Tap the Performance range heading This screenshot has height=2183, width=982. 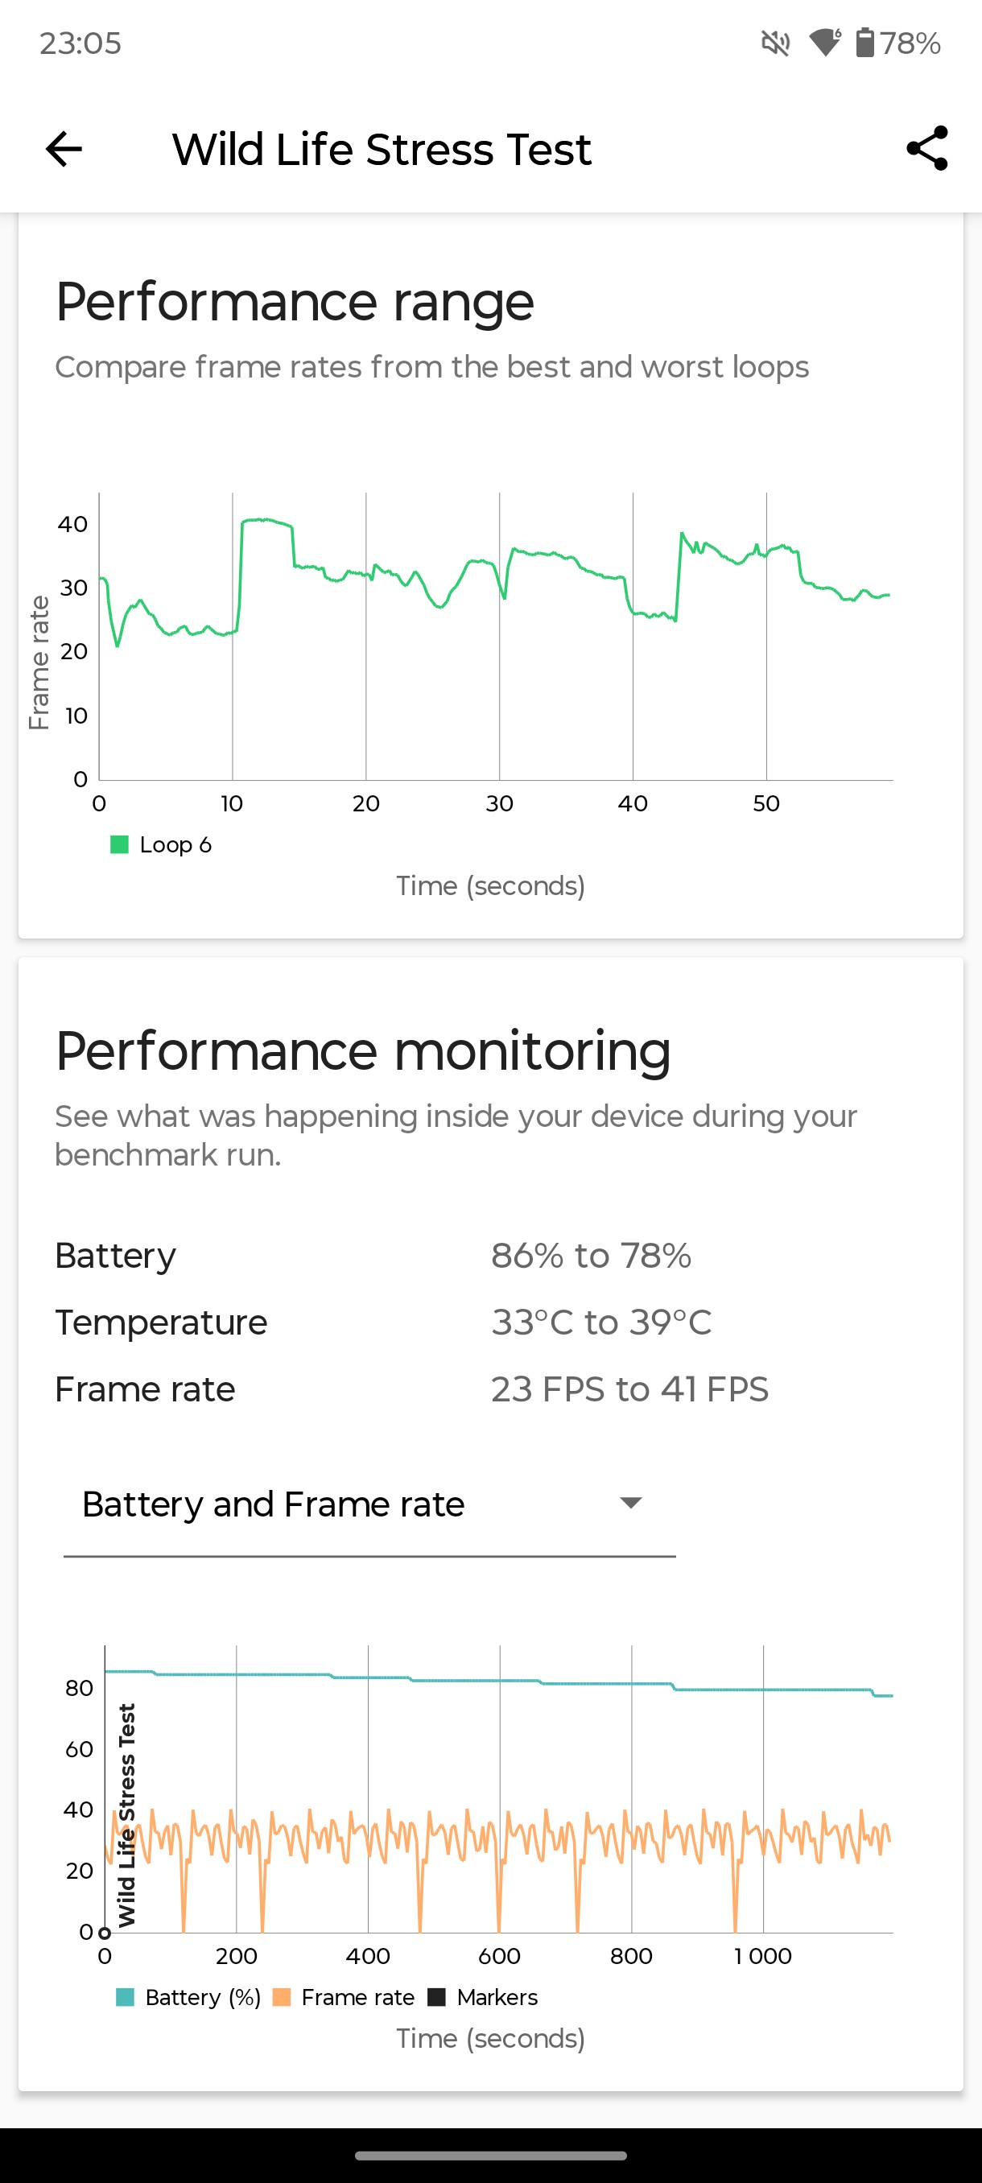(x=295, y=302)
